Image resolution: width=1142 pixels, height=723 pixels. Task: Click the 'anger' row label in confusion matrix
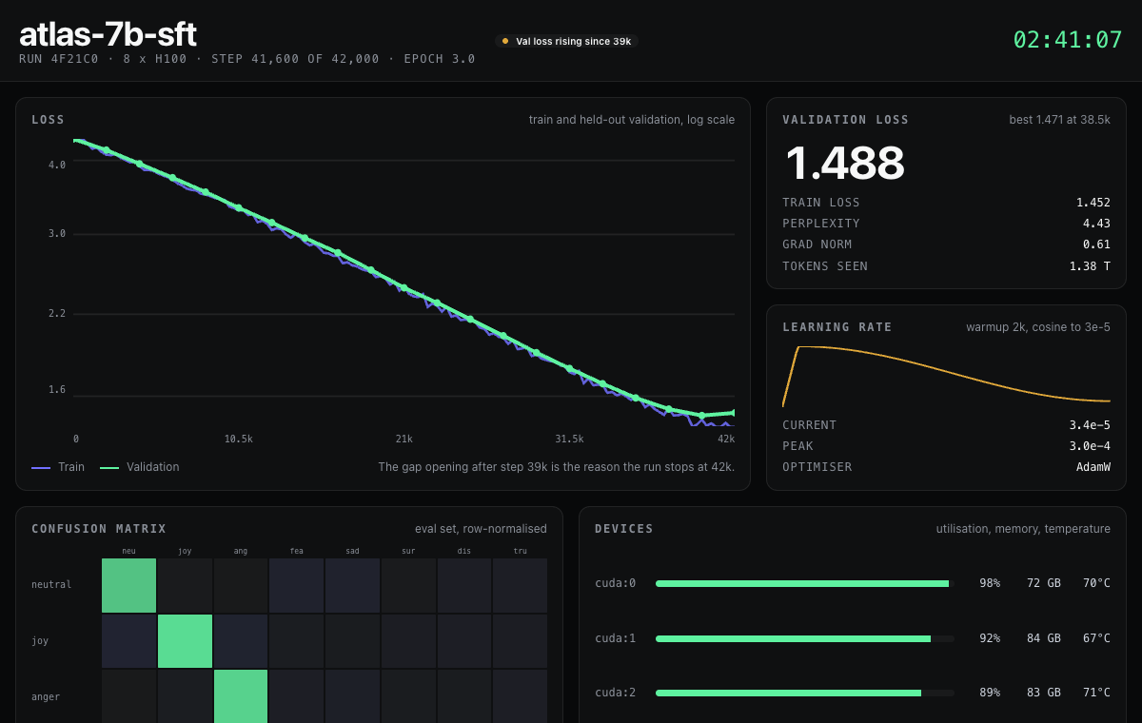(46, 697)
